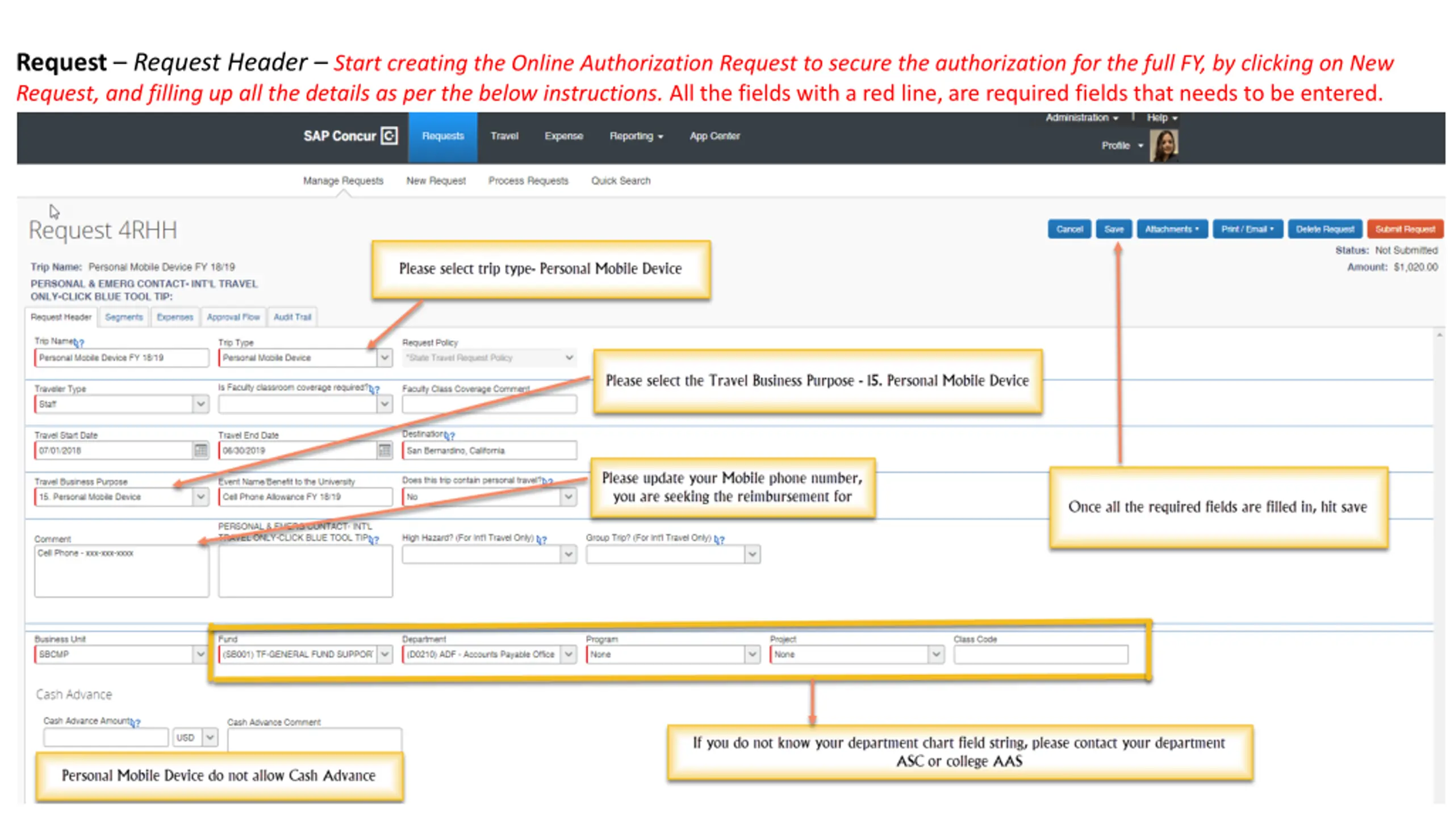Switch to the Segments tab
Viewport: 1454px width, 818px height.
pos(123,317)
